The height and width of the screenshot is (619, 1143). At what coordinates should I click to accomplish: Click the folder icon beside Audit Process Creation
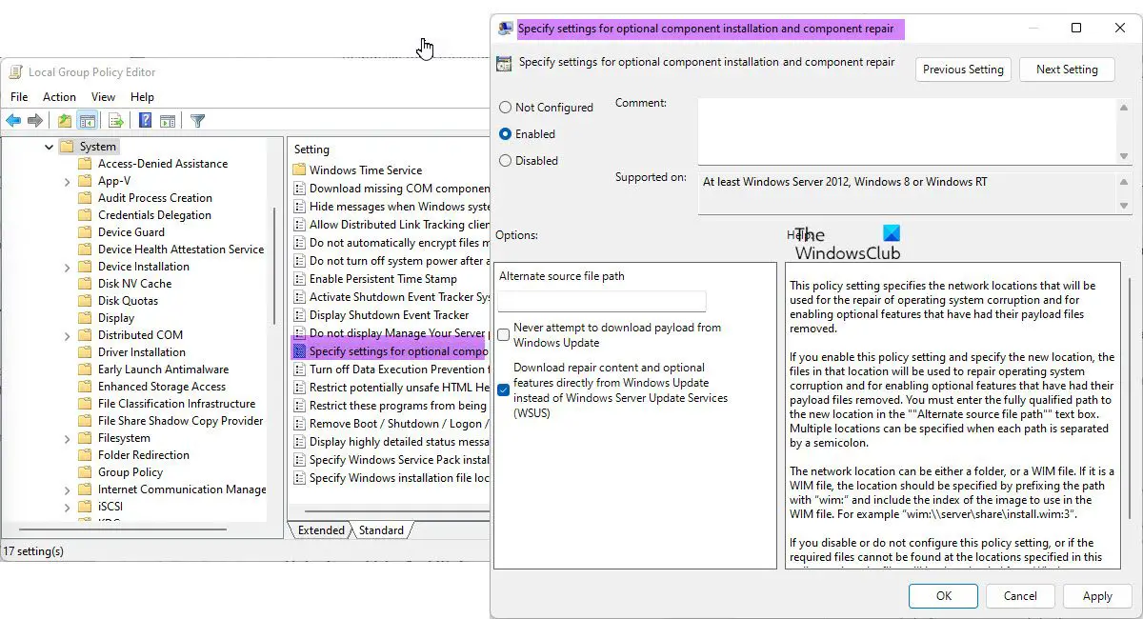[86, 198]
